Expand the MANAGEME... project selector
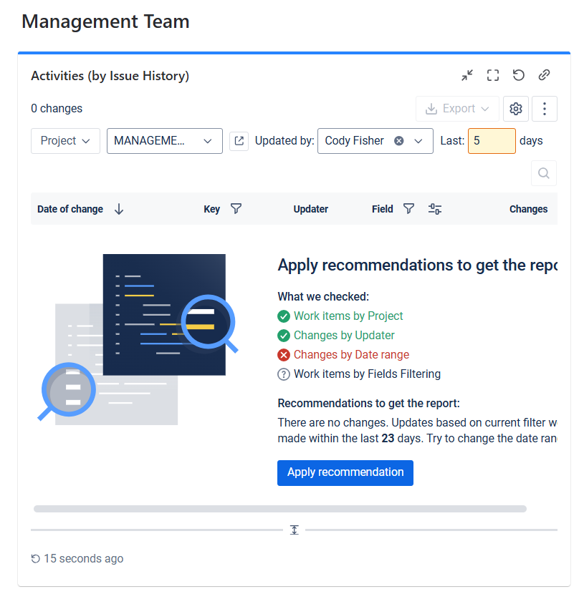The image size is (579, 594). [165, 141]
